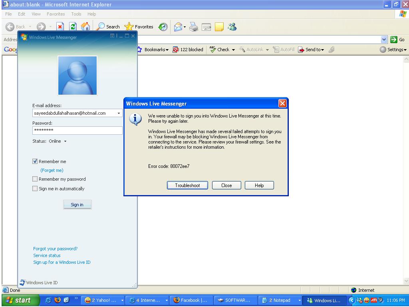Click the 122 blocked popup blocker
409x307 pixels.
188,50
